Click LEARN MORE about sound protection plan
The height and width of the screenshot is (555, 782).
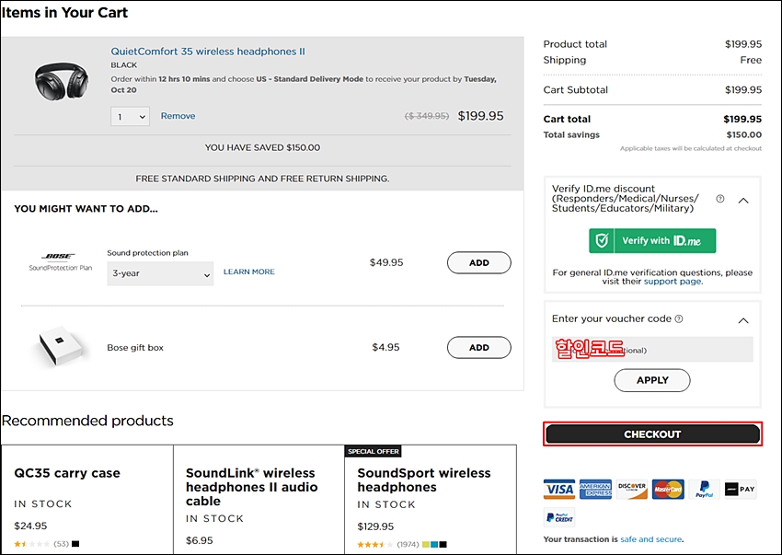[249, 272]
